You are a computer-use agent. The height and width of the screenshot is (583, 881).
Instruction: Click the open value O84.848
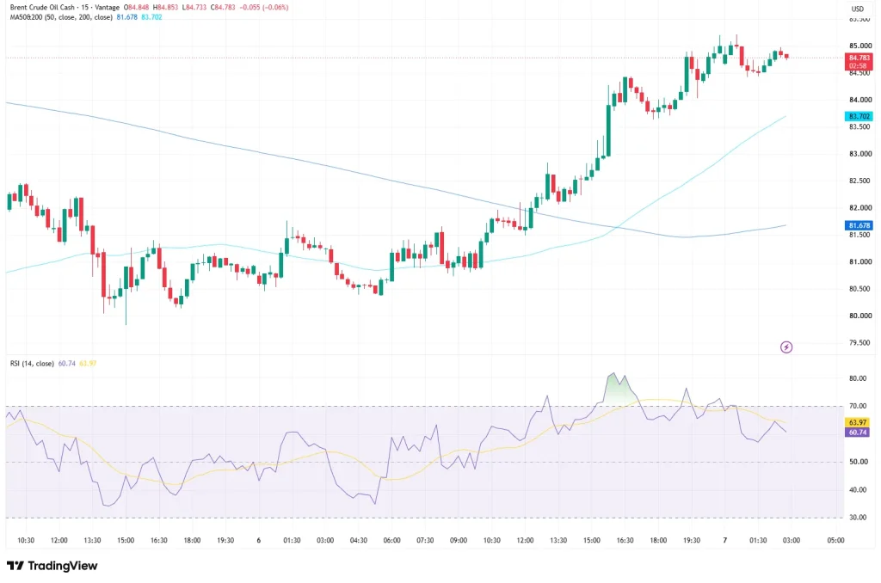[137, 7]
